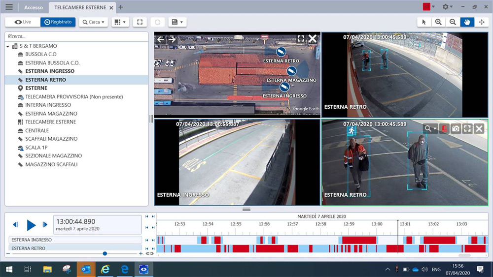Open the Cerca search dropdown
This screenshot has height=277, width=493.
93,22
